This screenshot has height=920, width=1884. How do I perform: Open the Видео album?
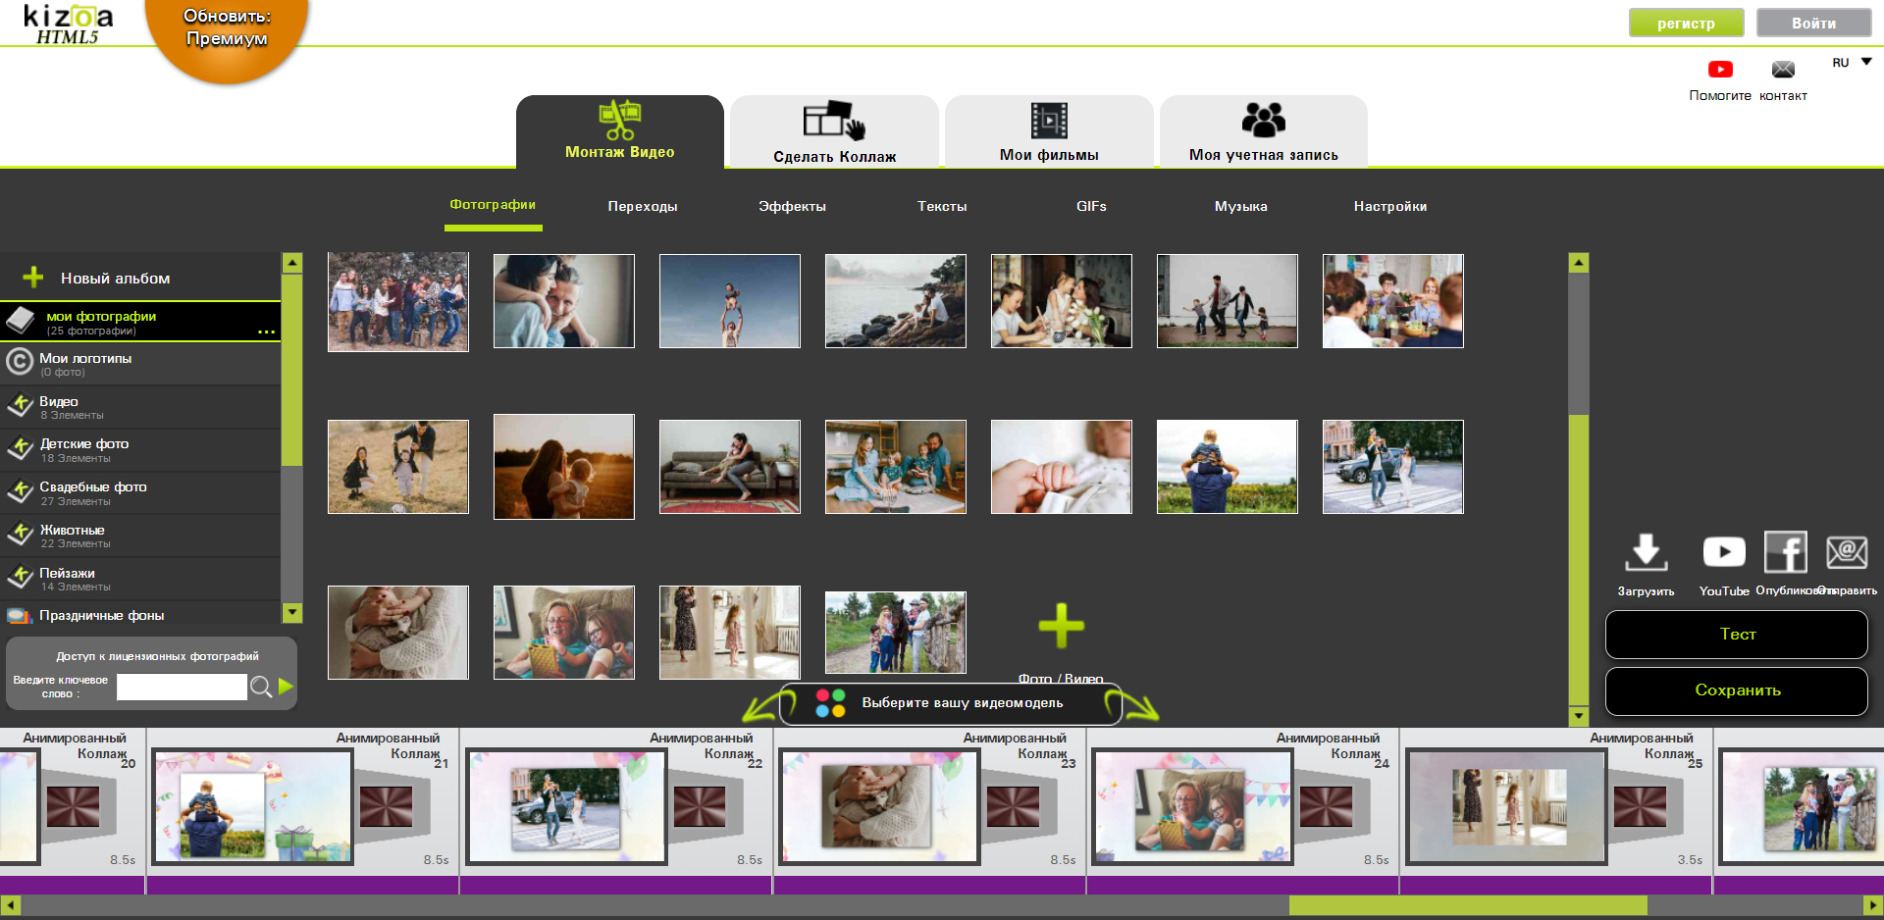(140, 407)
